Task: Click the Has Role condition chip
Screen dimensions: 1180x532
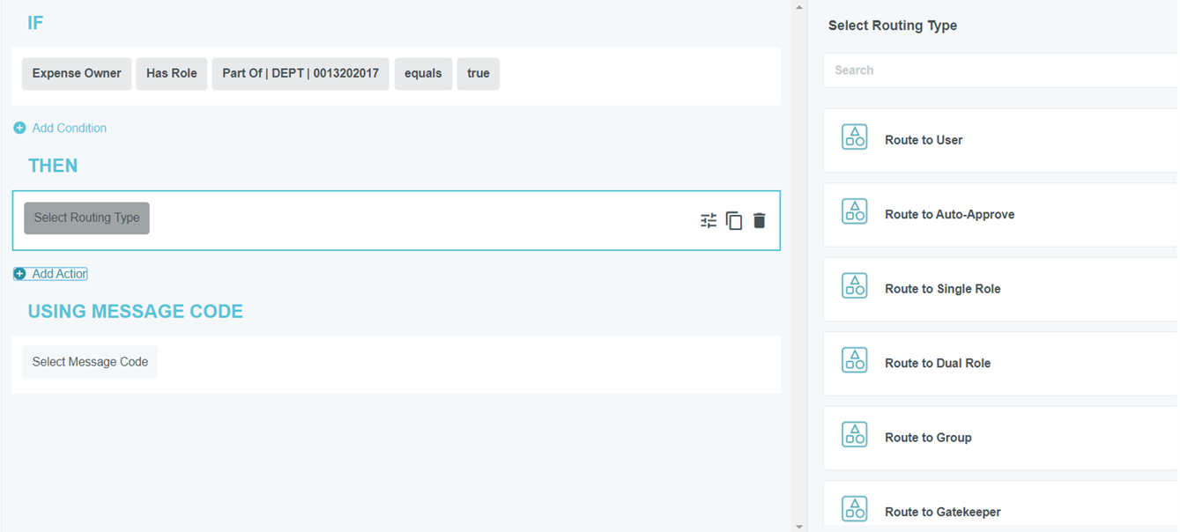Action: 171,74
